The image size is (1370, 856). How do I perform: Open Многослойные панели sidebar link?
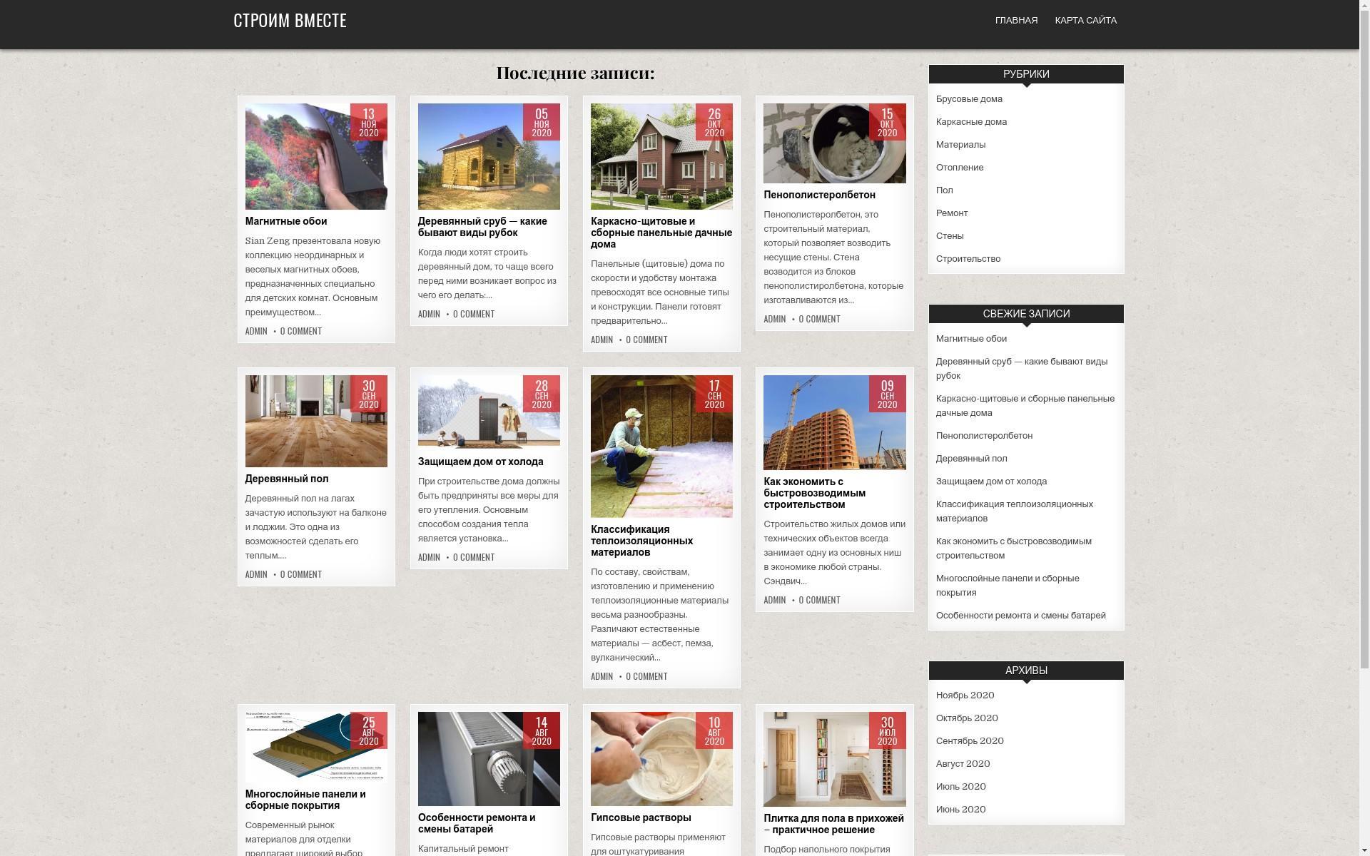[1008, 586]
